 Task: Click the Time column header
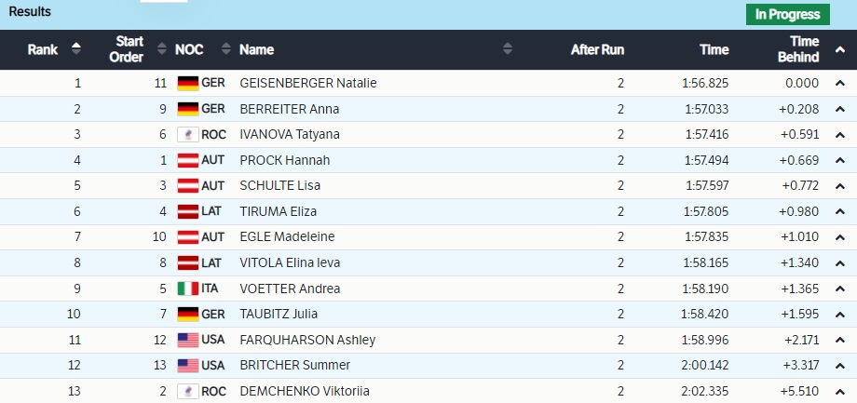pos(714,49)
